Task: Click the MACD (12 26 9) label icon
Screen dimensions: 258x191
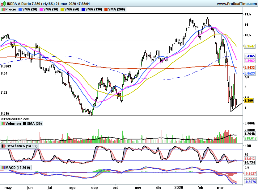Action: pyautogui.click(x=3, y=168)
